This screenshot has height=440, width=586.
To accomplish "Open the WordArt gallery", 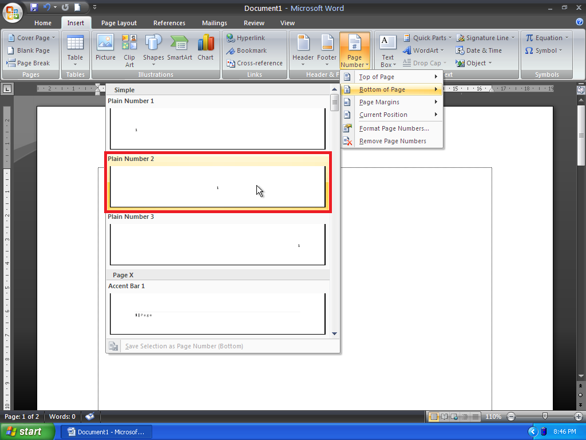I will coord(423,50).
